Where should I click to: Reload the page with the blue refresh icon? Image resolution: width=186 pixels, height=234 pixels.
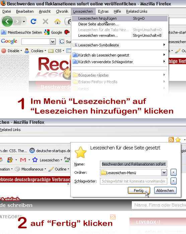point(33,21)
